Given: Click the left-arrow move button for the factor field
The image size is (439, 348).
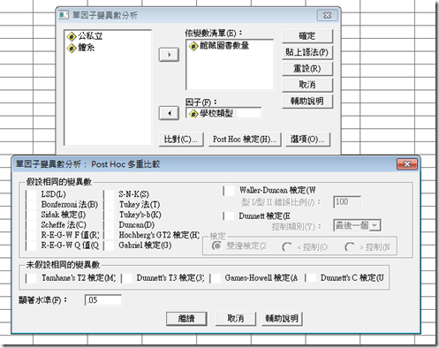Looking at the screenshot, I should (169, 113).
